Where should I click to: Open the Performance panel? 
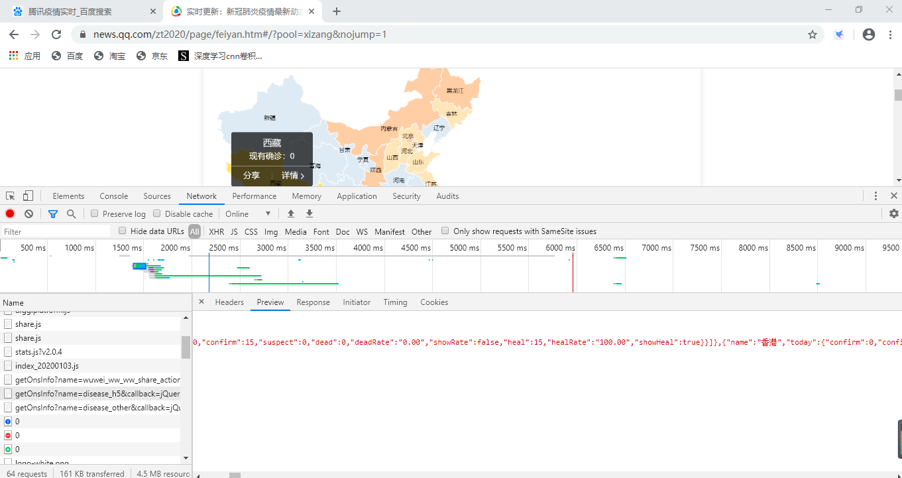point(254,196)
